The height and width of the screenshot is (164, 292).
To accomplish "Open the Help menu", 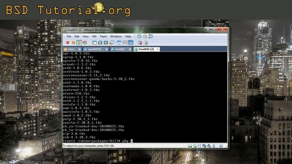I will click(x=128, y=36).
